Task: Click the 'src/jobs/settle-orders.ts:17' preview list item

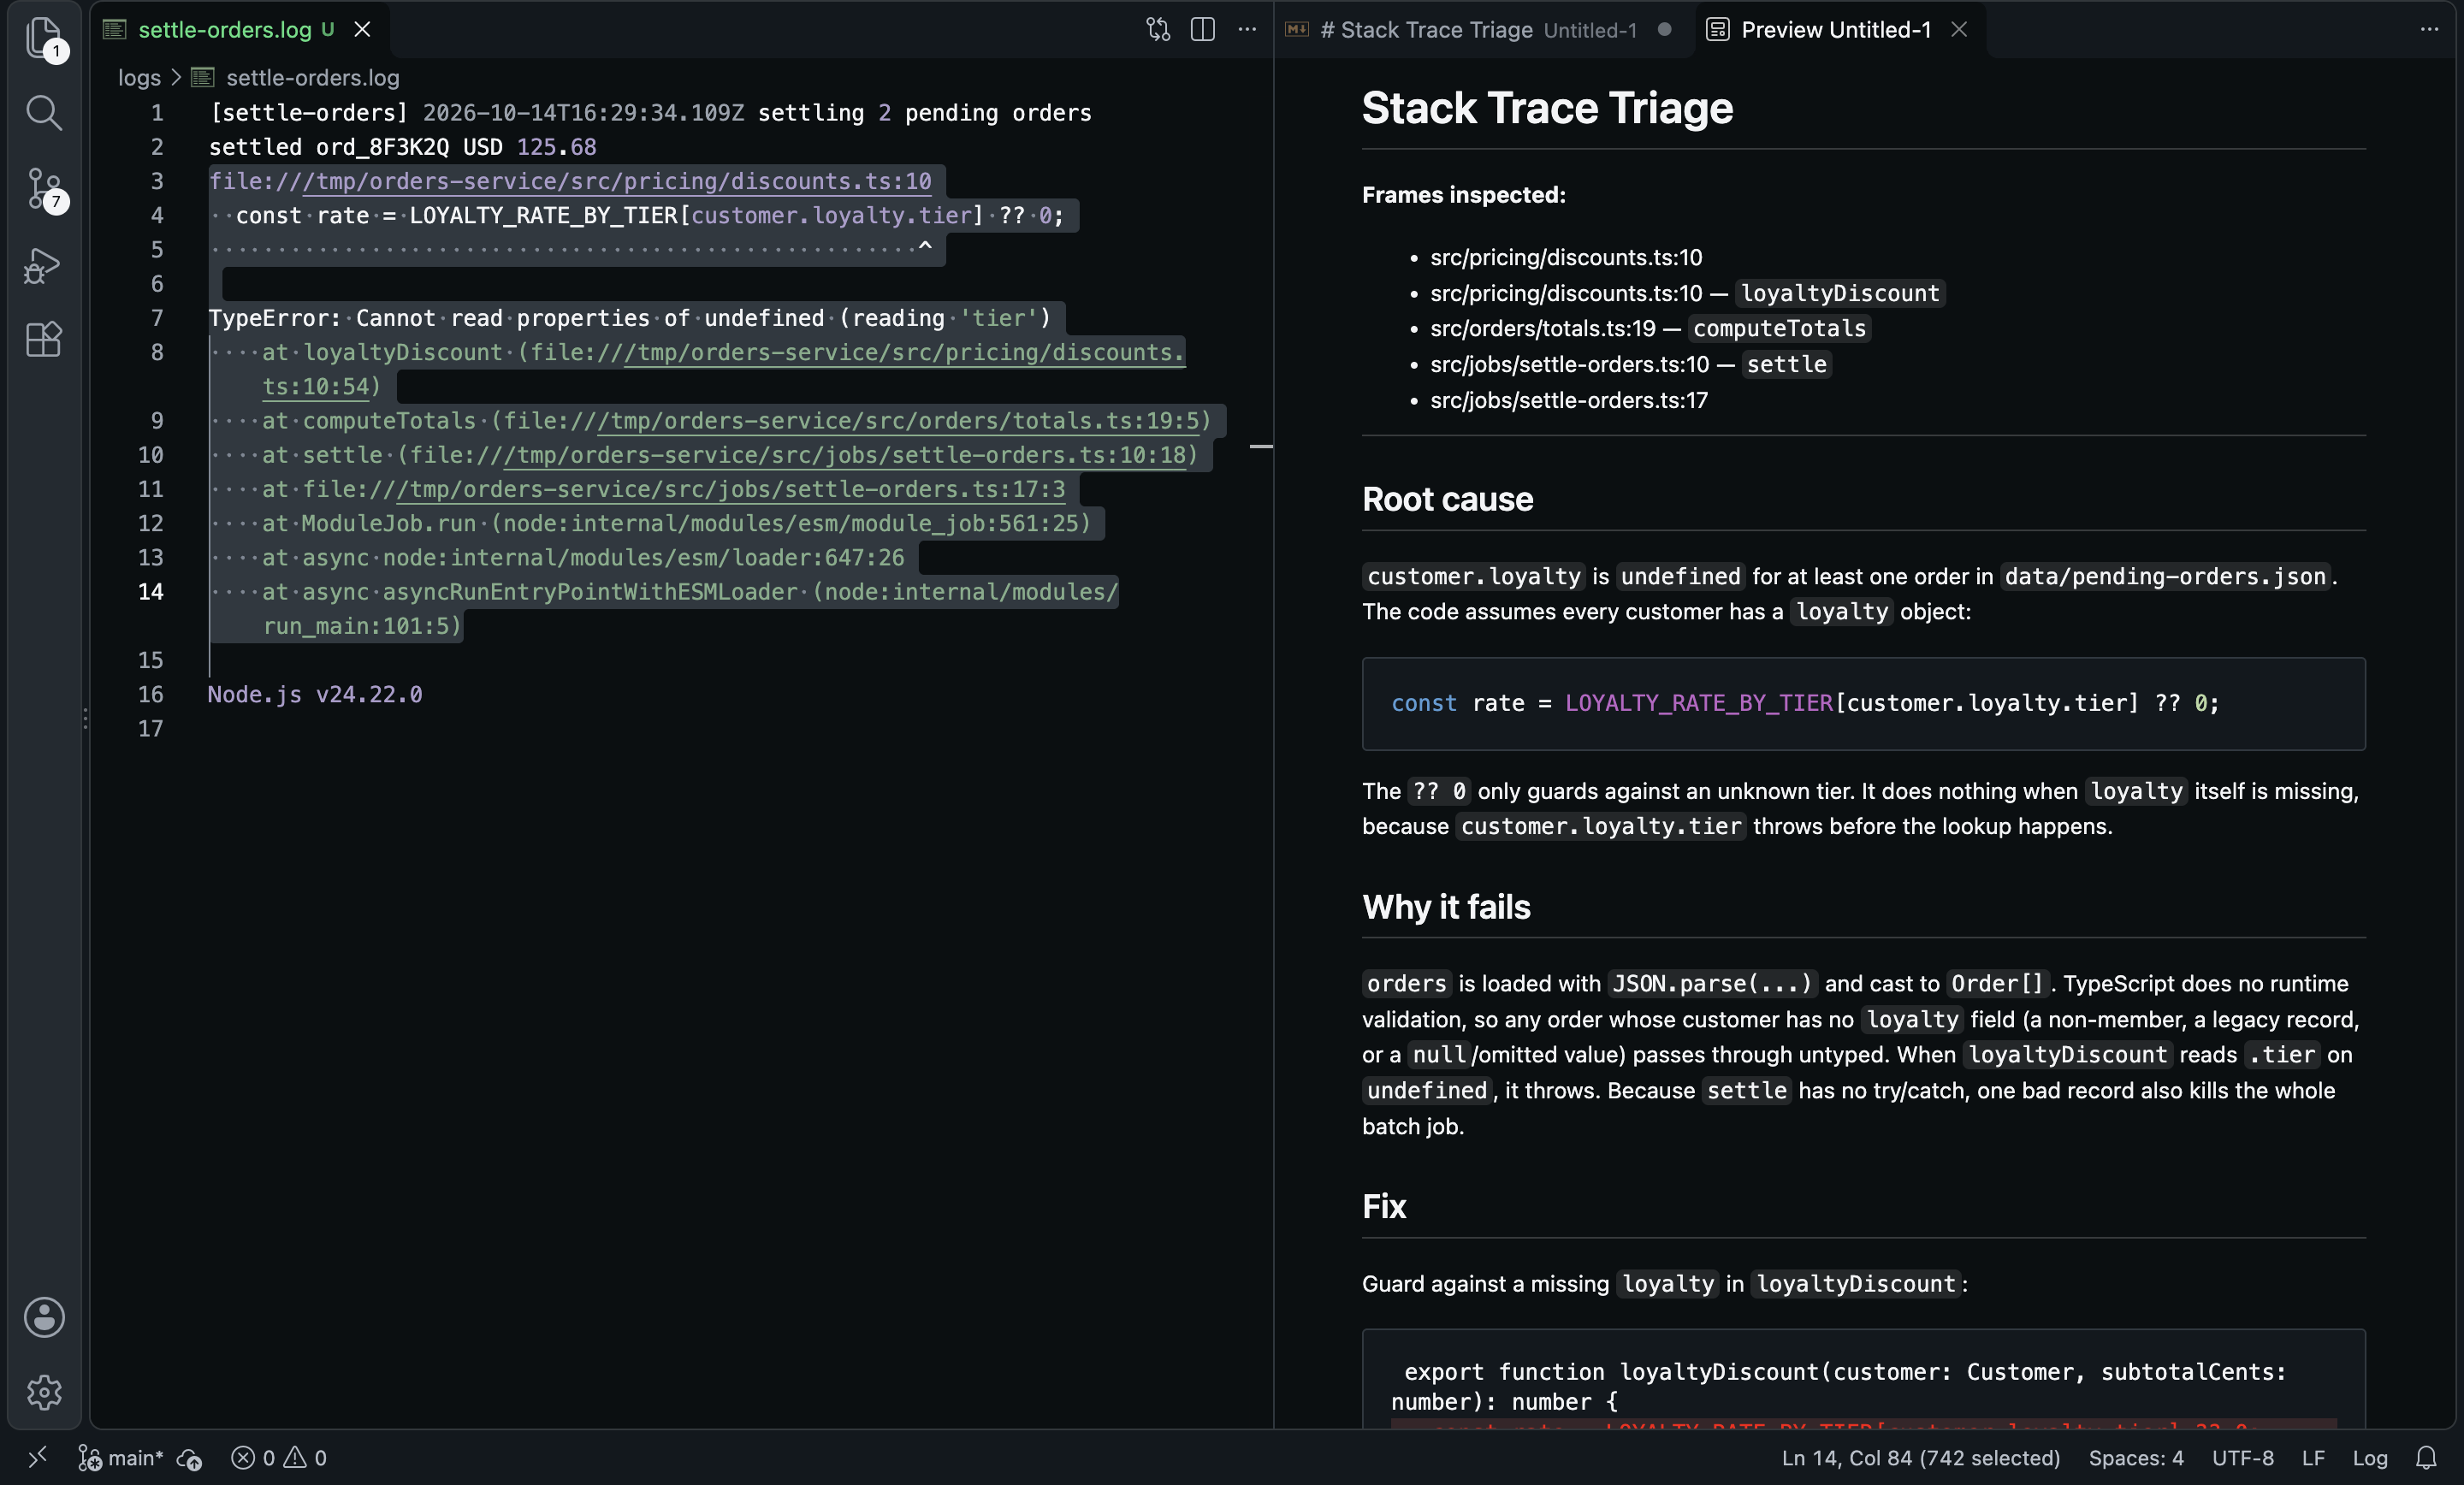Action: pos(1569,400)
